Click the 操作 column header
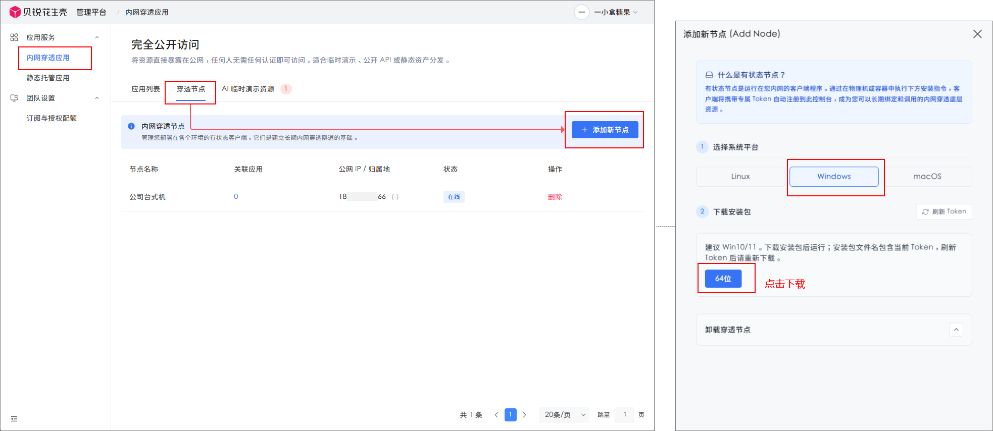The image size is (993, 431). coord(555,169)
